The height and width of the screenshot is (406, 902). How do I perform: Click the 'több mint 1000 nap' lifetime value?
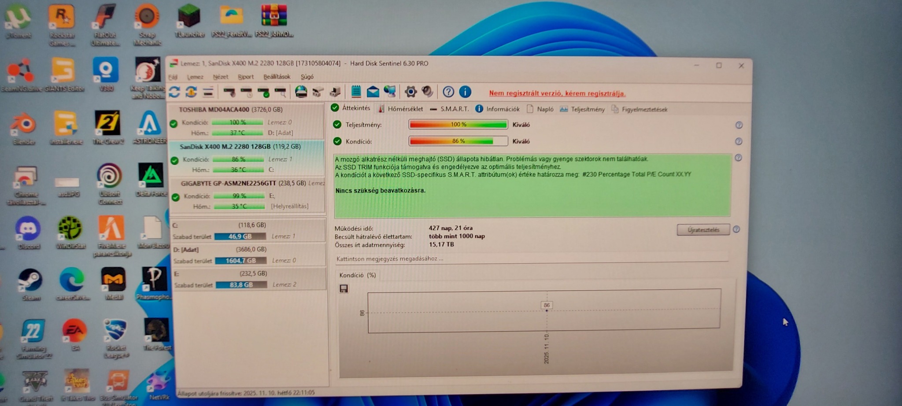[x=457, y=236]
